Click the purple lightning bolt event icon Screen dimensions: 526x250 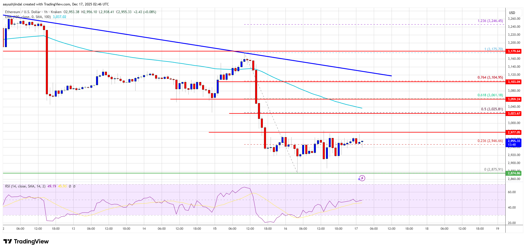[x=362, y=178]
